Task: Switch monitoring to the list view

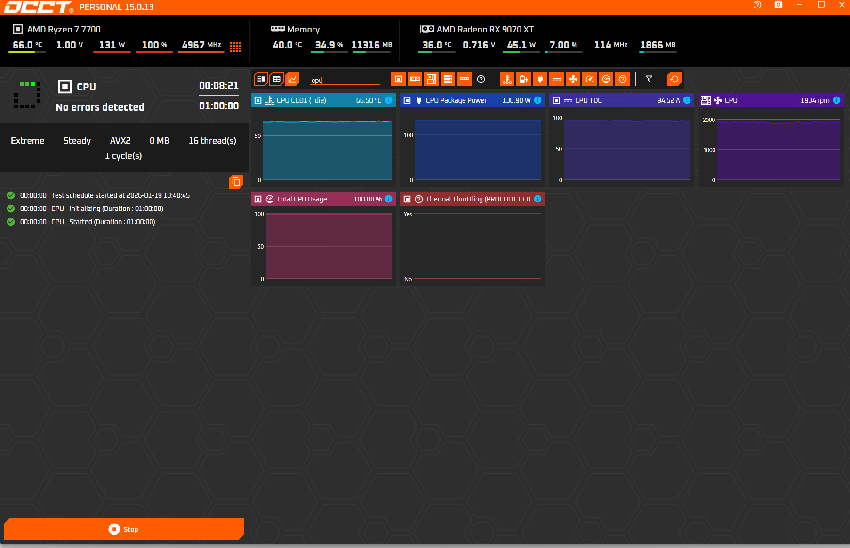Action: coord(261,79)
